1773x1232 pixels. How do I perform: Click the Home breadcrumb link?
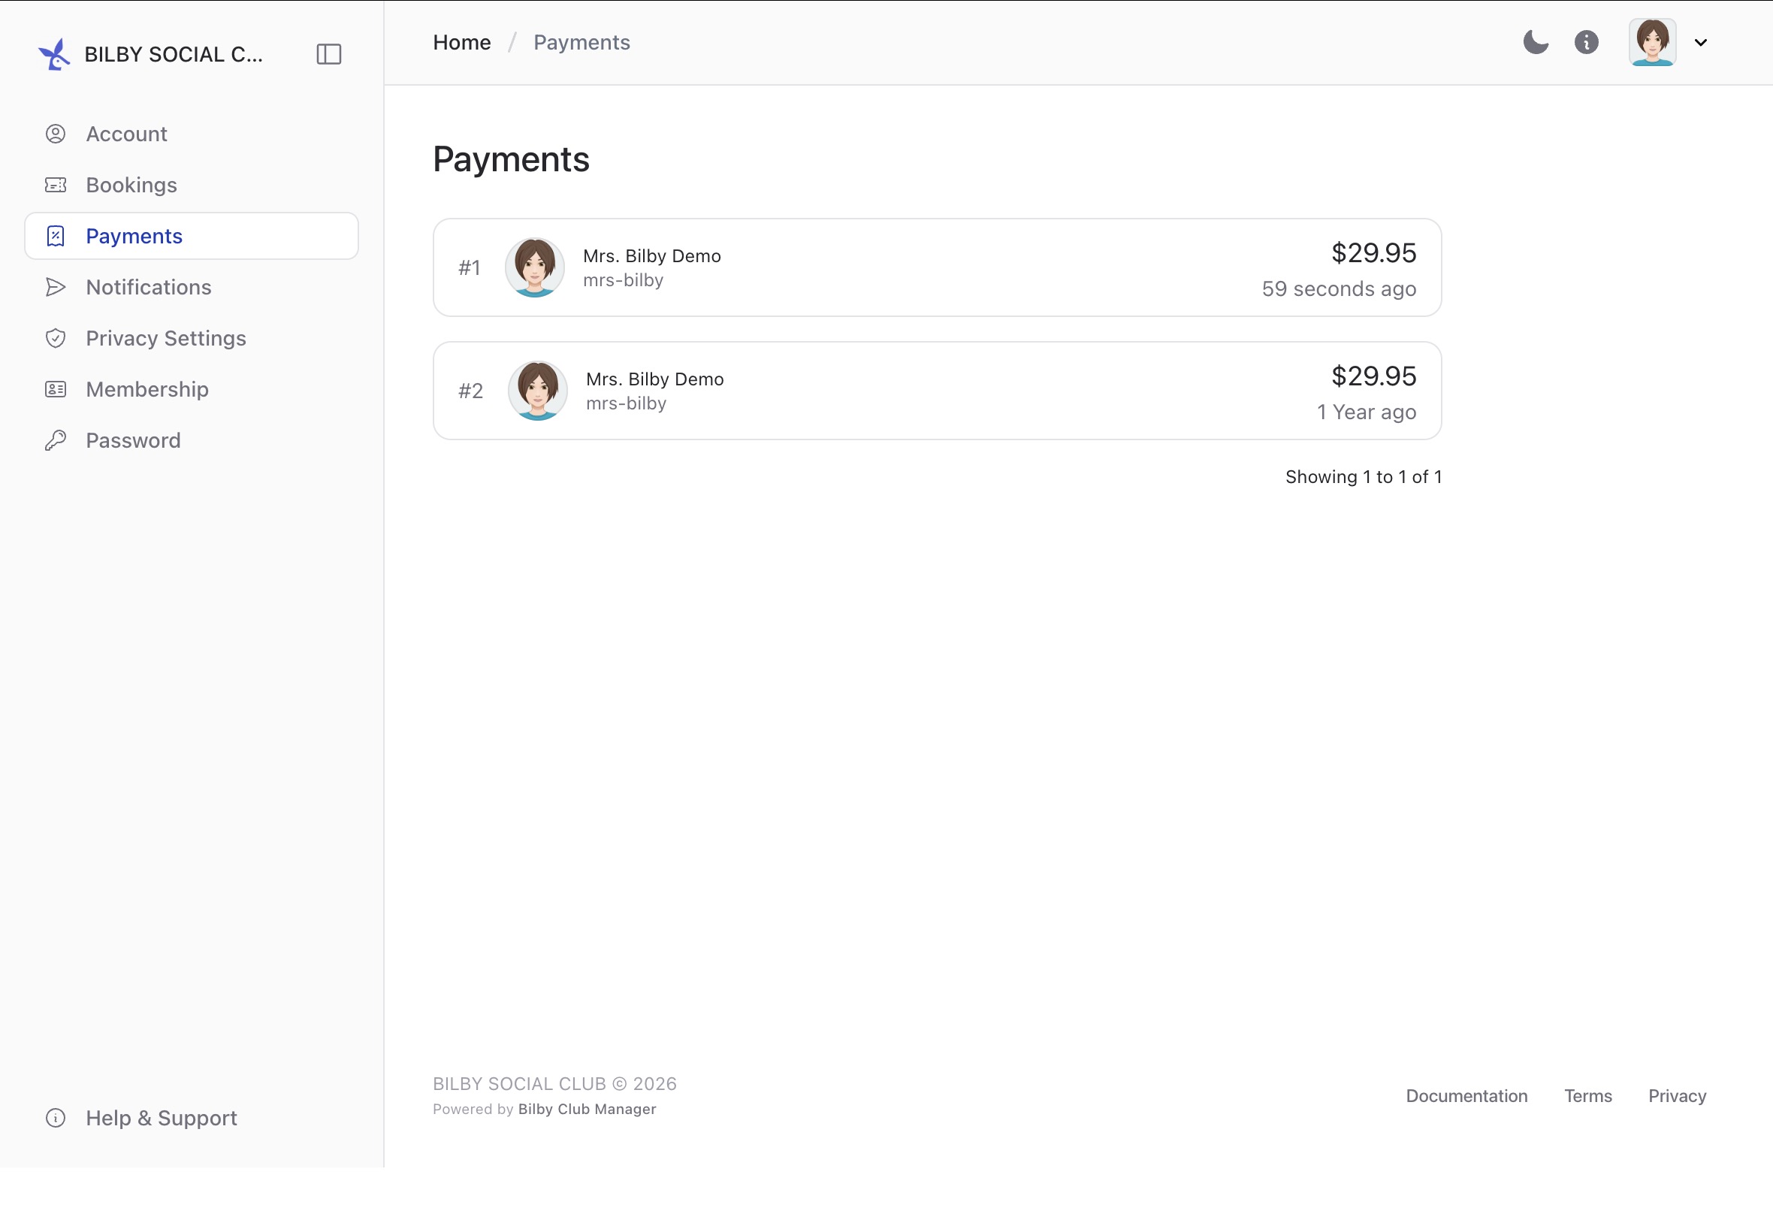point(461,43)
